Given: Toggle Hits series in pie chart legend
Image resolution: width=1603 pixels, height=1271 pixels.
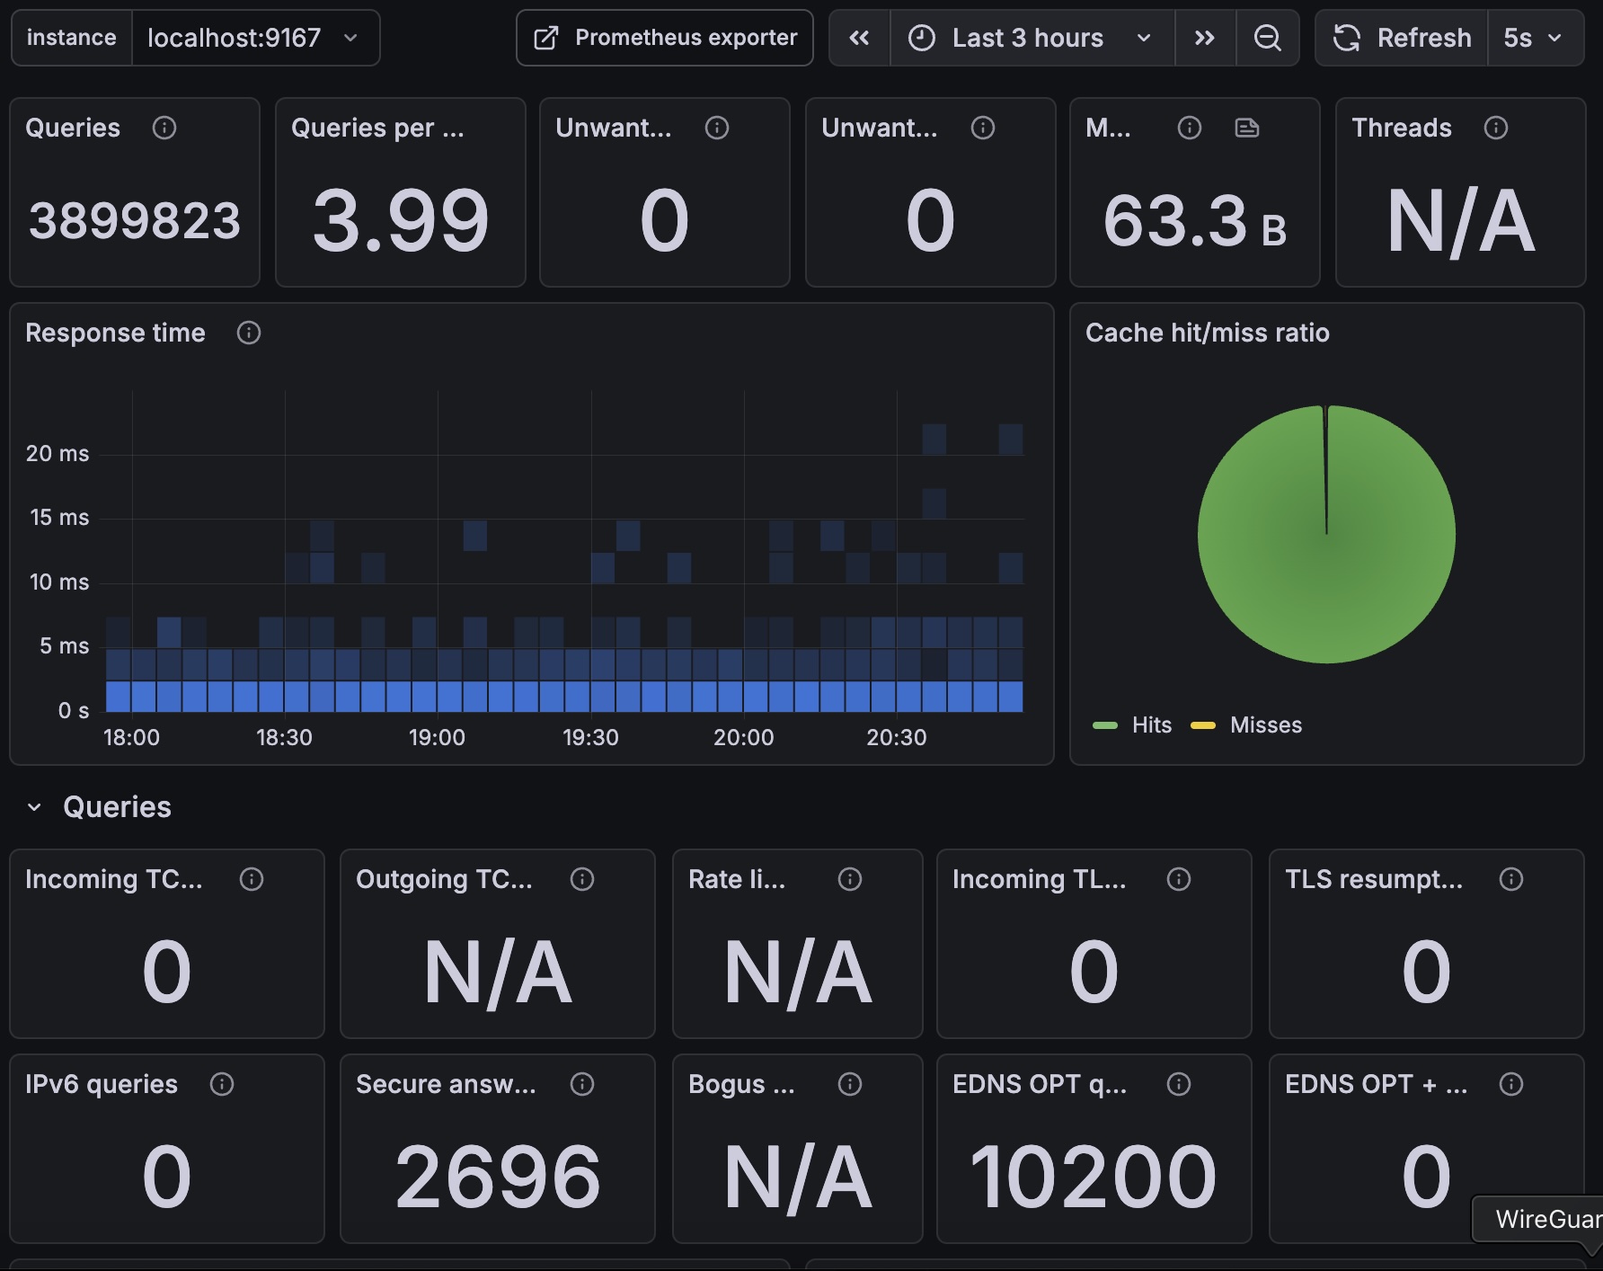Looking at the screenshot, I should pyautogui.click(x=1150, y=725).
